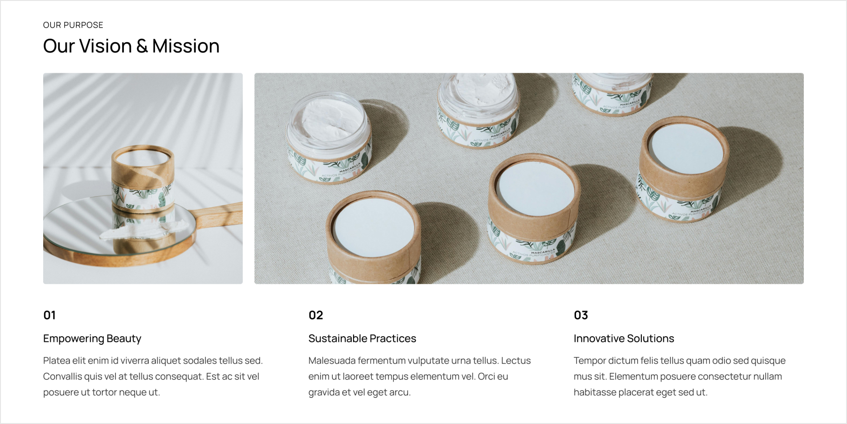The height and width of the screenshot is (424, 847).
Task: Select the "Innovative Solutions" title
Action: [x=624, y=339]
